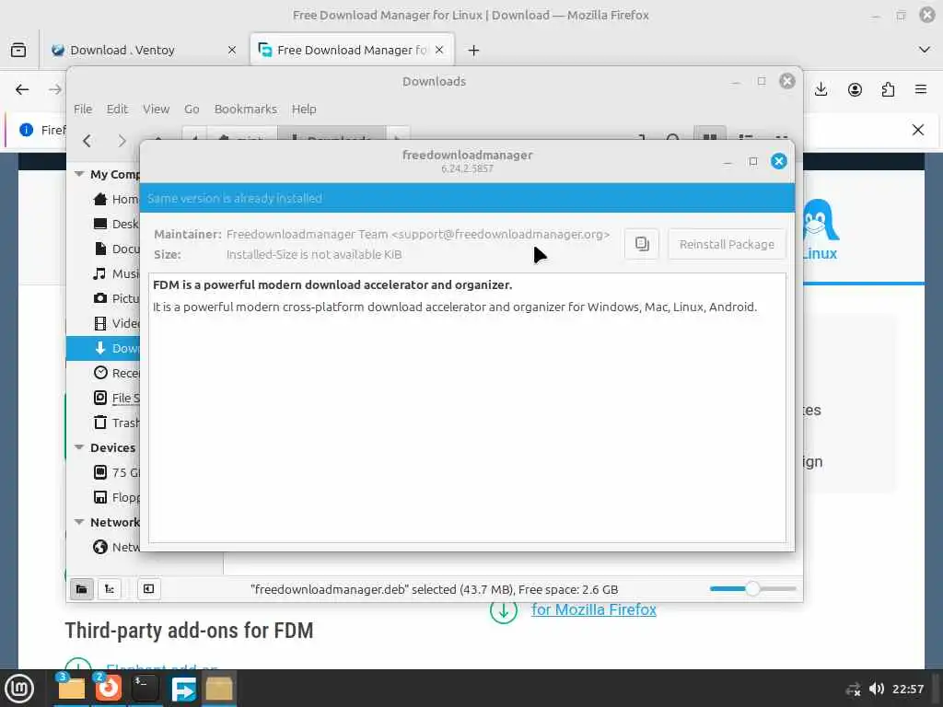Click the Maintainer email text

[x=418, y=234]
